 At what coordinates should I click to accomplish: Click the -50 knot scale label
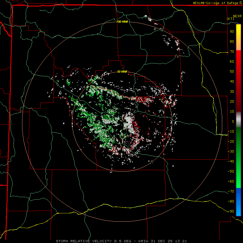(231, 171)
